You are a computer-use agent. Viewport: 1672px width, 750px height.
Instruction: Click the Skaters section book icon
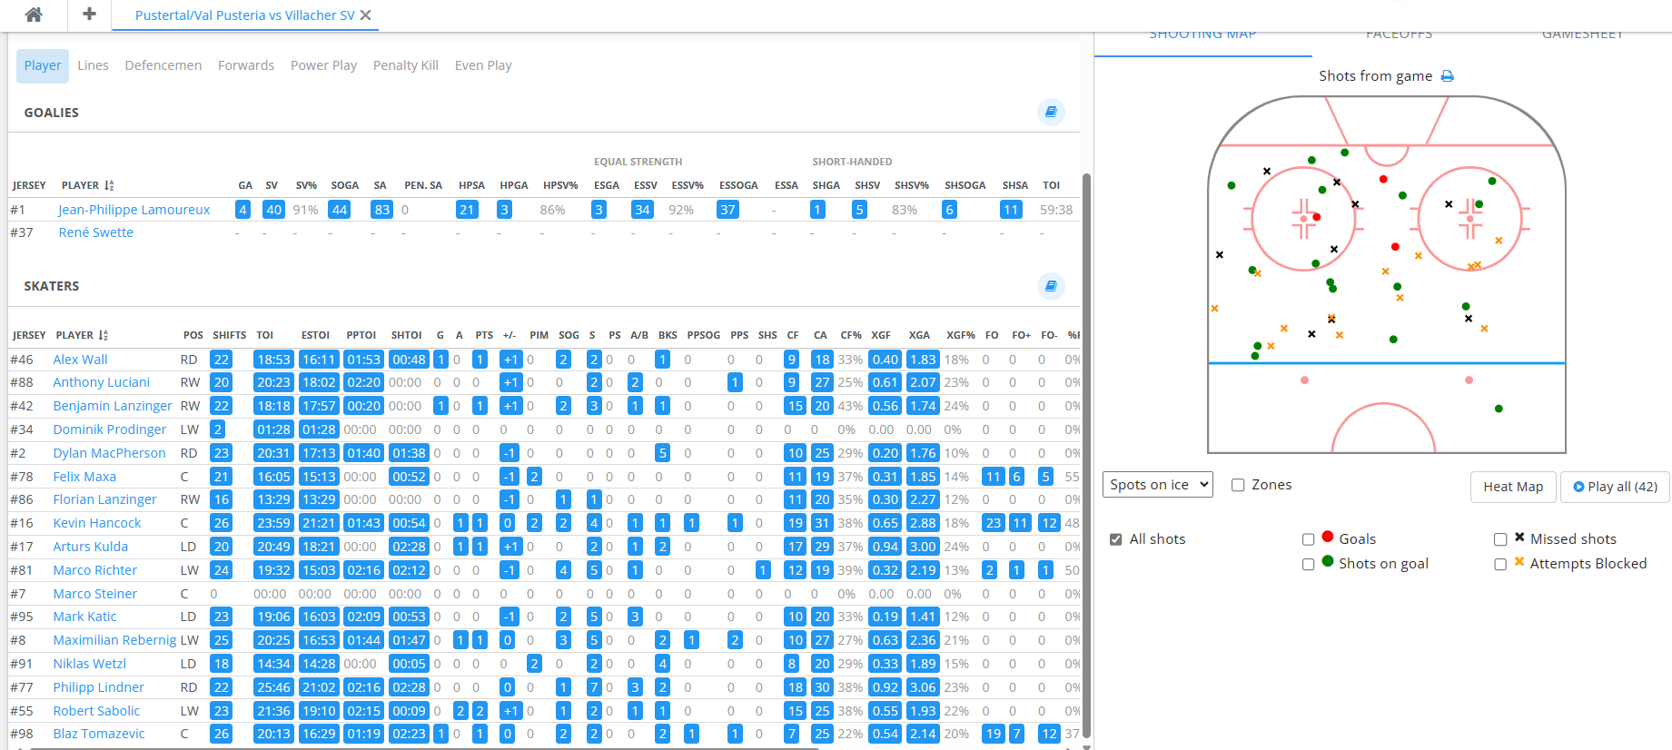[1050, 286]
